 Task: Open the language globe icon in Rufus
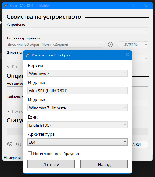point(10,144)
